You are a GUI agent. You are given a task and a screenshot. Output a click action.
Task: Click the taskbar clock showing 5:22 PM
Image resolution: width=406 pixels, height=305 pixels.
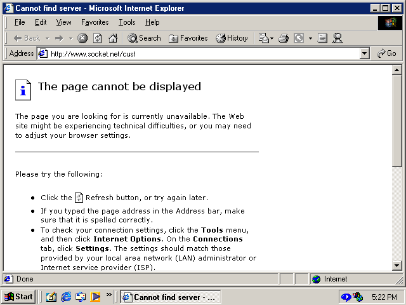point(384,297)
